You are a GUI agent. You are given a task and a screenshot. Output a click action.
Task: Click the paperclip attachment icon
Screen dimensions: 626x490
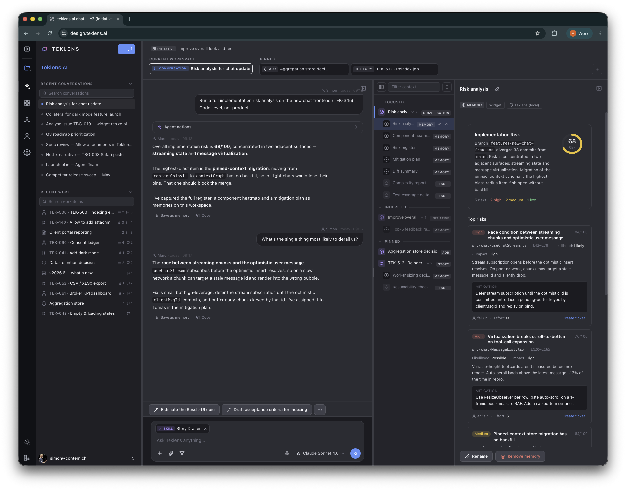(171, 453)
